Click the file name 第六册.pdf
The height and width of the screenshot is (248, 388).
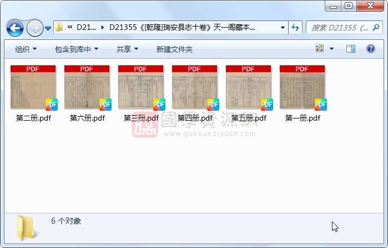87,118
